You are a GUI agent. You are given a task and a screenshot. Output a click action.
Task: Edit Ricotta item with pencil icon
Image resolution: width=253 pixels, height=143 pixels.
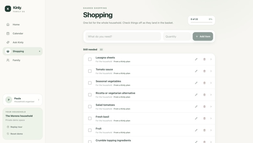(x=196, y=95)
